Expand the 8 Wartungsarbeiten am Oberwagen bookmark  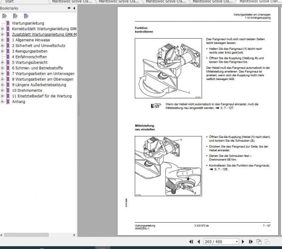click(x=2, y=79)
